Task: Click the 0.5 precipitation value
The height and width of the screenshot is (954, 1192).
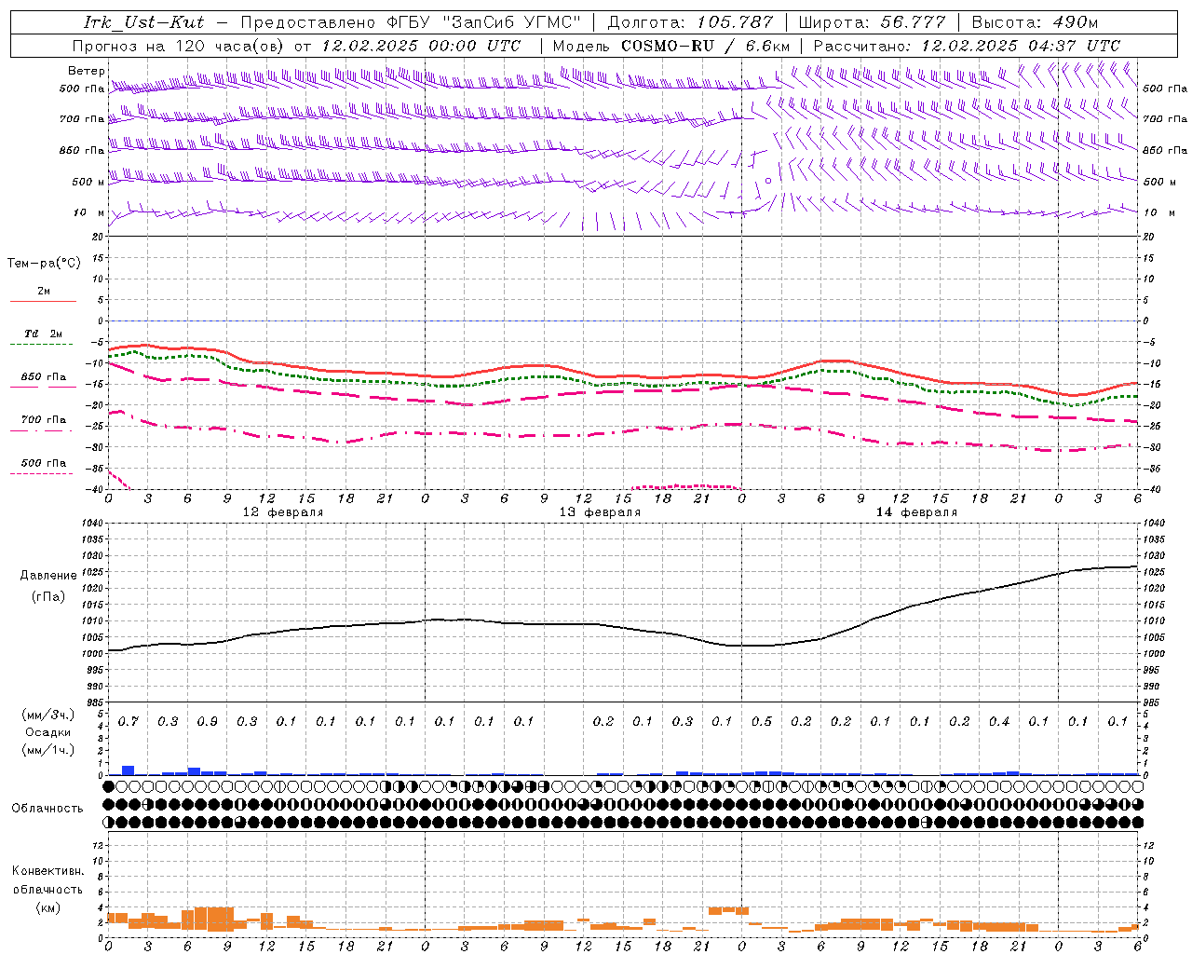Action: (761, 721)
